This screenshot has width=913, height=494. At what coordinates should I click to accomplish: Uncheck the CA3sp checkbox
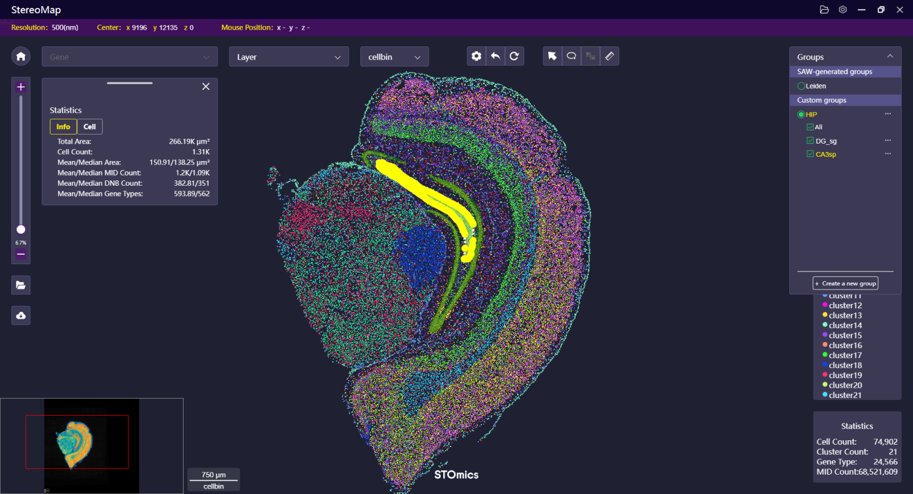810,154
